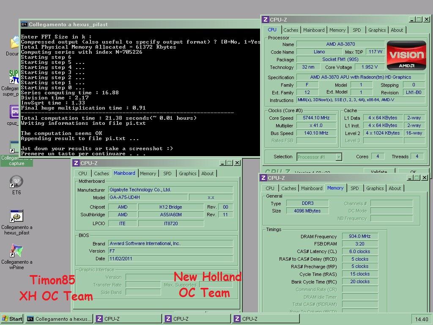Click the GA-A75-UD4H model field
This screenshot has height=325, width=433.
148,197
